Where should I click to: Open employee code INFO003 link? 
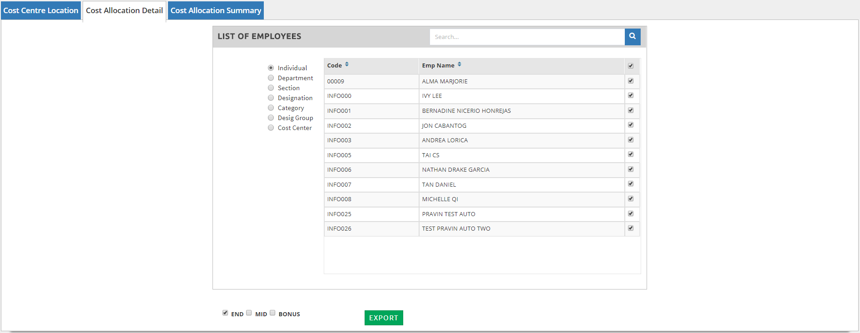(339, 140)
